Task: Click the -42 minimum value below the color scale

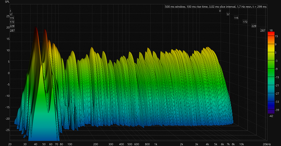Action: (x=271, y=116)
